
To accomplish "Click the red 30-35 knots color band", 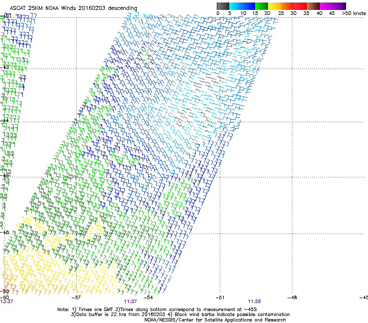I will (x=300, y=6).
